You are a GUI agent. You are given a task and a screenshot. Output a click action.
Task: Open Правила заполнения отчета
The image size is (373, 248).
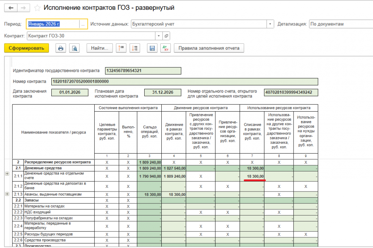tap(209, 48)
